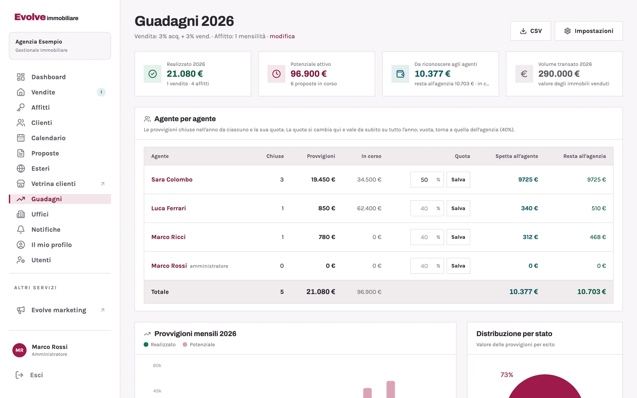Click Marco Ricci's quota percentage field
Viewport: 637px width, 398px height.
pos(427,237)
